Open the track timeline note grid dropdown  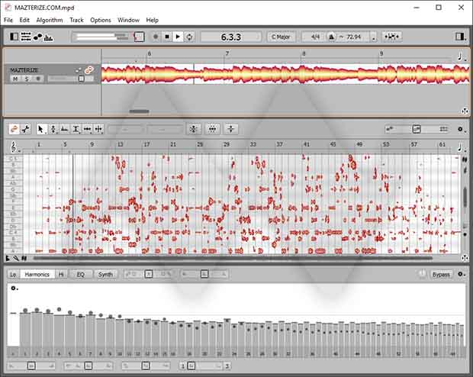coord(462,56)
